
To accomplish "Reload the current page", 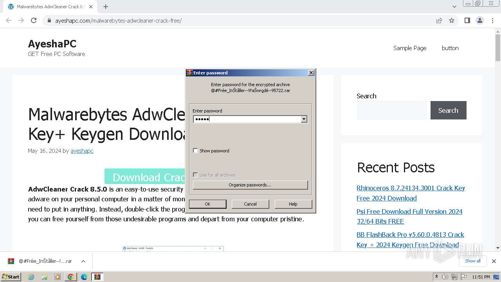I will pyautogui.click(x=34, y=20).
